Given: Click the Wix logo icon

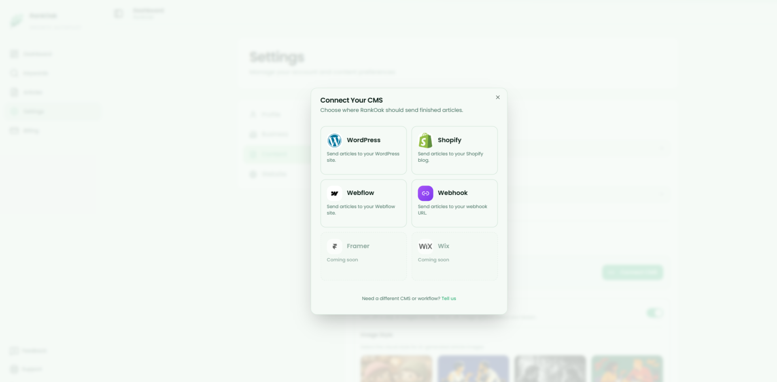Looking at the screenshot, I should click(425, 246).
